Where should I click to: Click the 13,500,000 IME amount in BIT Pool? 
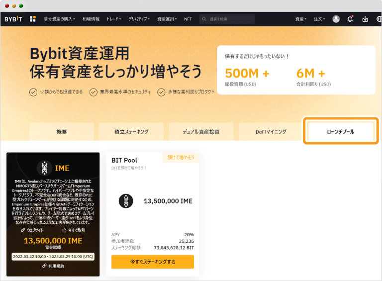coord(168,201)
